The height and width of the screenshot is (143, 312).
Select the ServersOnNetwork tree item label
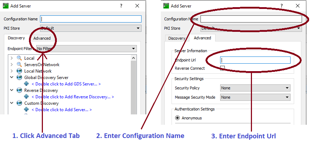click(42, 65)
